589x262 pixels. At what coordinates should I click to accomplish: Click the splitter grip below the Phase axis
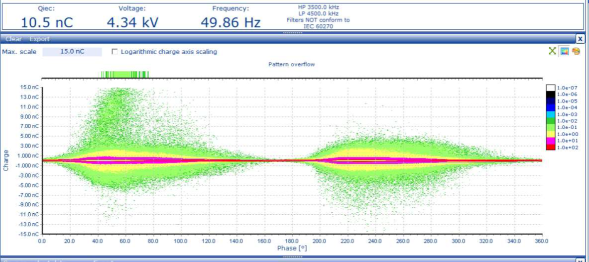tap(293, 257)
